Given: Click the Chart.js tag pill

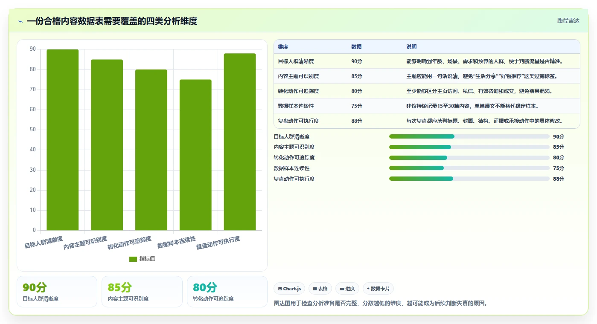Looking at the screenshot, I should pos(290,289).
